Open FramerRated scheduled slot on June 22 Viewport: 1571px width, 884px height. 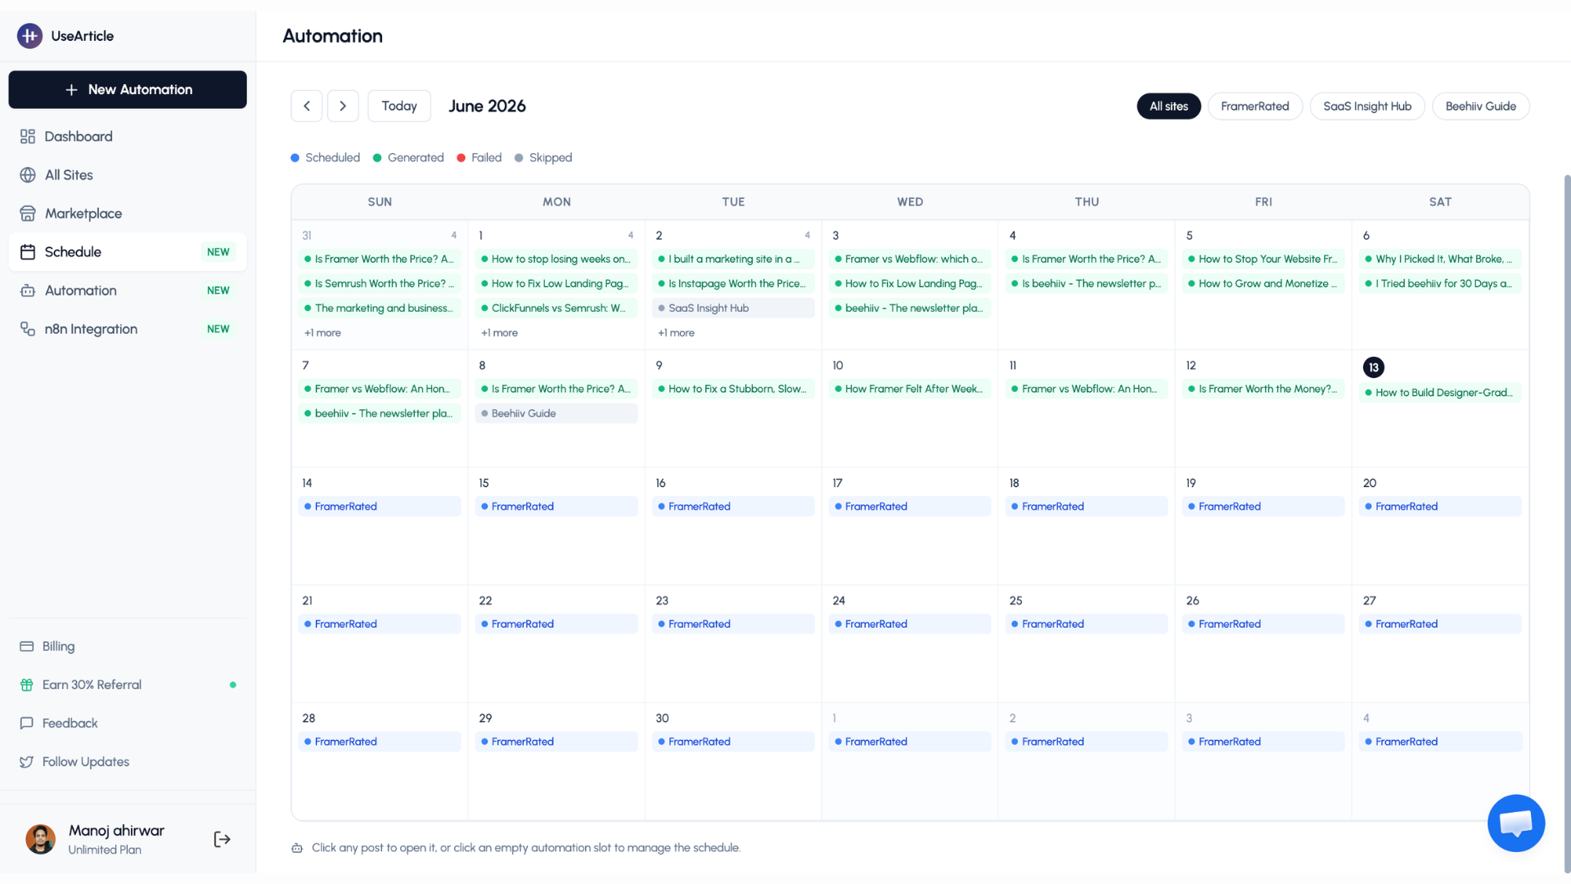click(x=557, y=625)
